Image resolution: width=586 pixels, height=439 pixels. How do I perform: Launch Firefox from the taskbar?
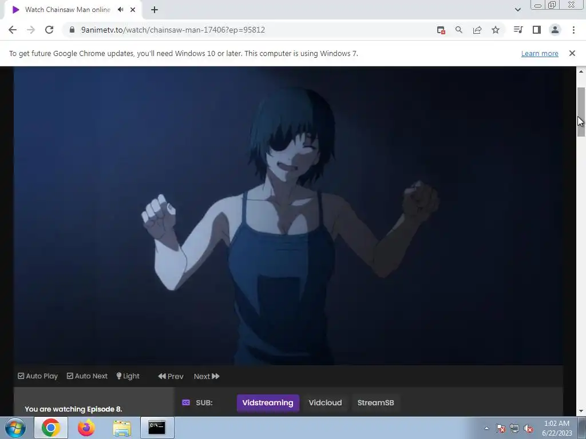(x=86, y=428)
